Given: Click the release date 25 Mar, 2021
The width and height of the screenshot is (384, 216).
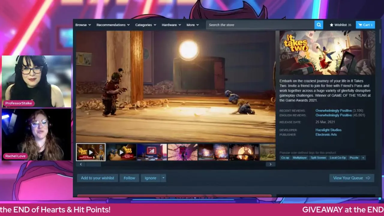Looking at the screenshot, I should (325, 122).
